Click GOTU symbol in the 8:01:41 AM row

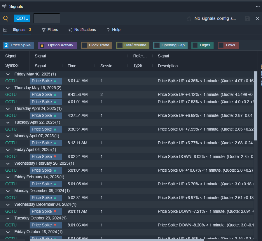11,81
